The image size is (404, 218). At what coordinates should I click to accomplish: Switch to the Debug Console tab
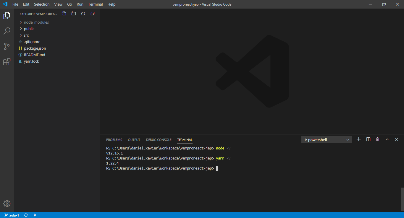tap(159, 140)
